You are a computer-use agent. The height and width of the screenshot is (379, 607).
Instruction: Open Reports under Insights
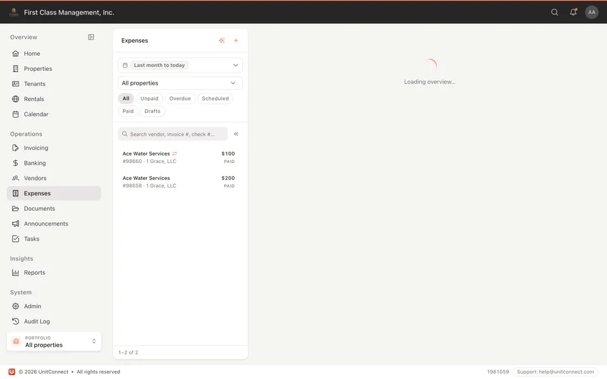click(x=54, y=273)
